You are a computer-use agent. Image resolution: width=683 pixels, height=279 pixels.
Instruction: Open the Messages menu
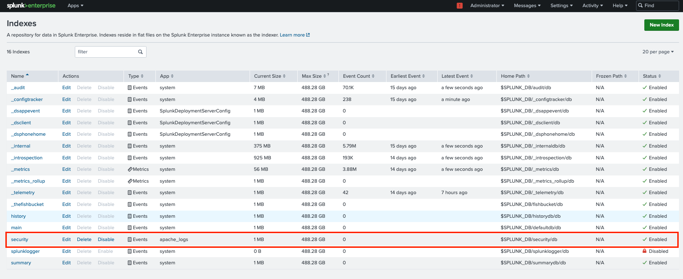pos(527,6)
